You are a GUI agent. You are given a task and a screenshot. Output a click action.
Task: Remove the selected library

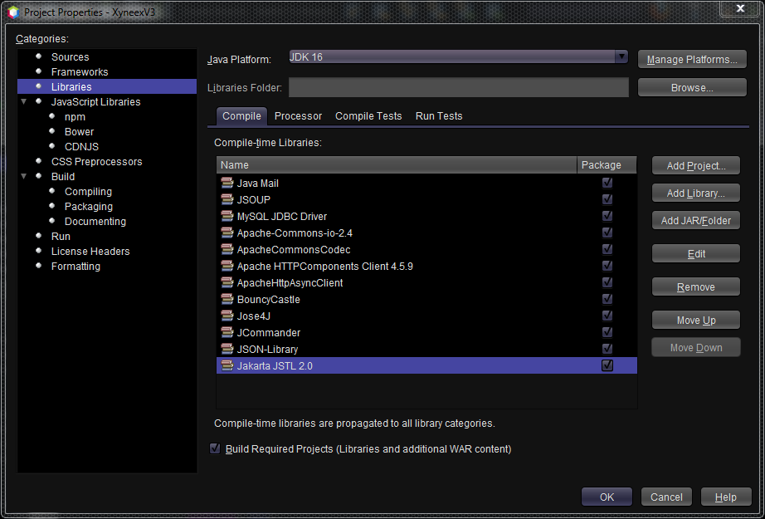pos(696,286)
